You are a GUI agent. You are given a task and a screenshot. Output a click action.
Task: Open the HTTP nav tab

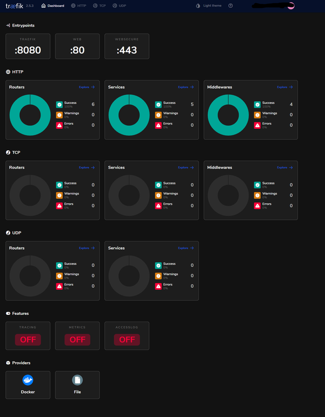(79, 6)
